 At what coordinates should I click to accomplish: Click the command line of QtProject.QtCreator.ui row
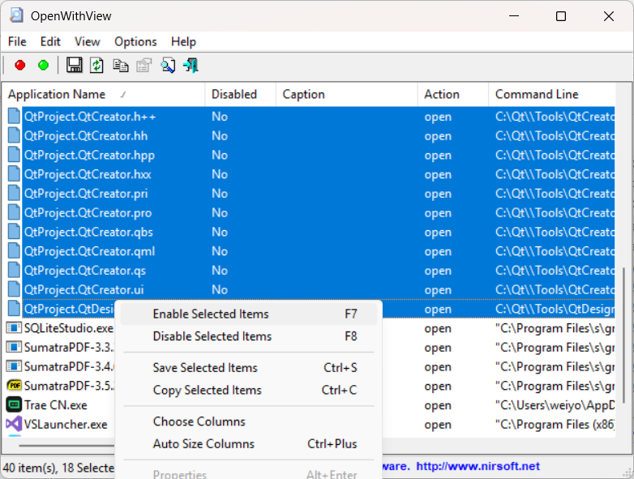(x=555, y=289)
